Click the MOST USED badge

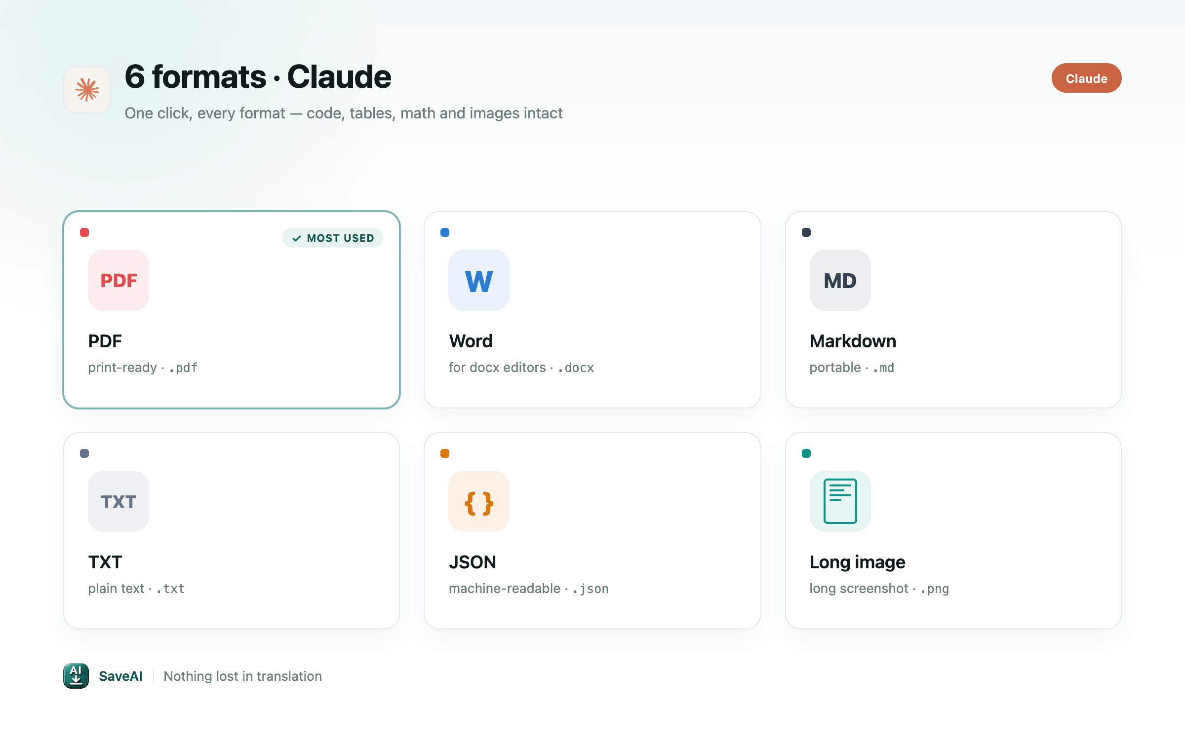coord(333,238)
